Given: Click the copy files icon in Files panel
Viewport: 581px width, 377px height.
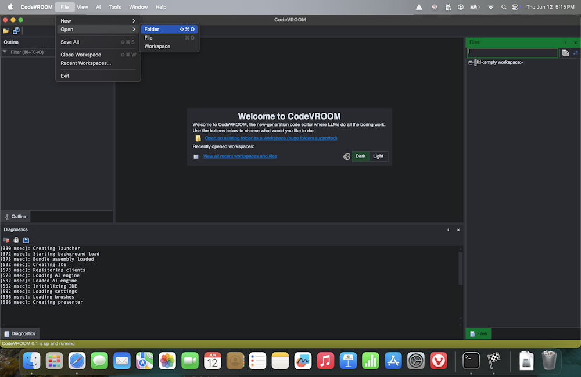Looking at the screenshot, I should pyautogui.click(x=565, y=53).
